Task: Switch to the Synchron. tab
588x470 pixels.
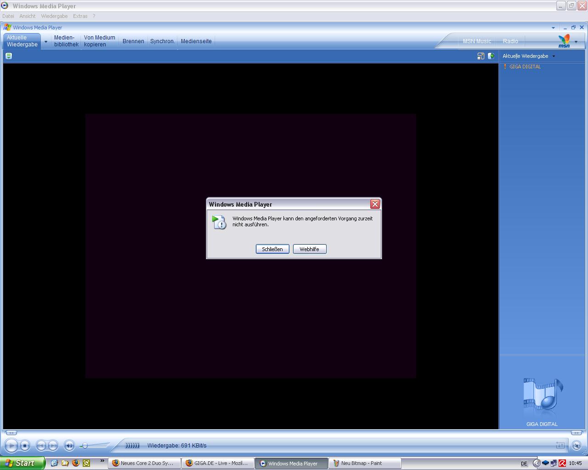Action: pos(163,41)
